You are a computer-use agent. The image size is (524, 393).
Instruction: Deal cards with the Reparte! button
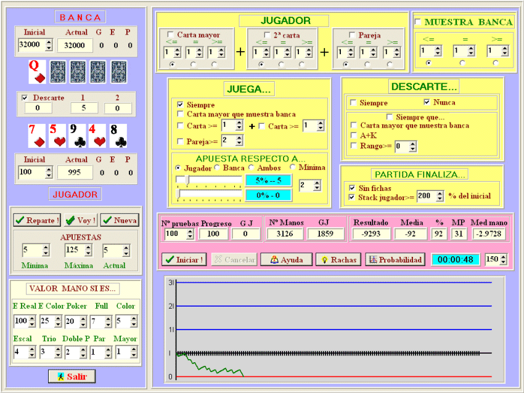[x=37, y=220]
